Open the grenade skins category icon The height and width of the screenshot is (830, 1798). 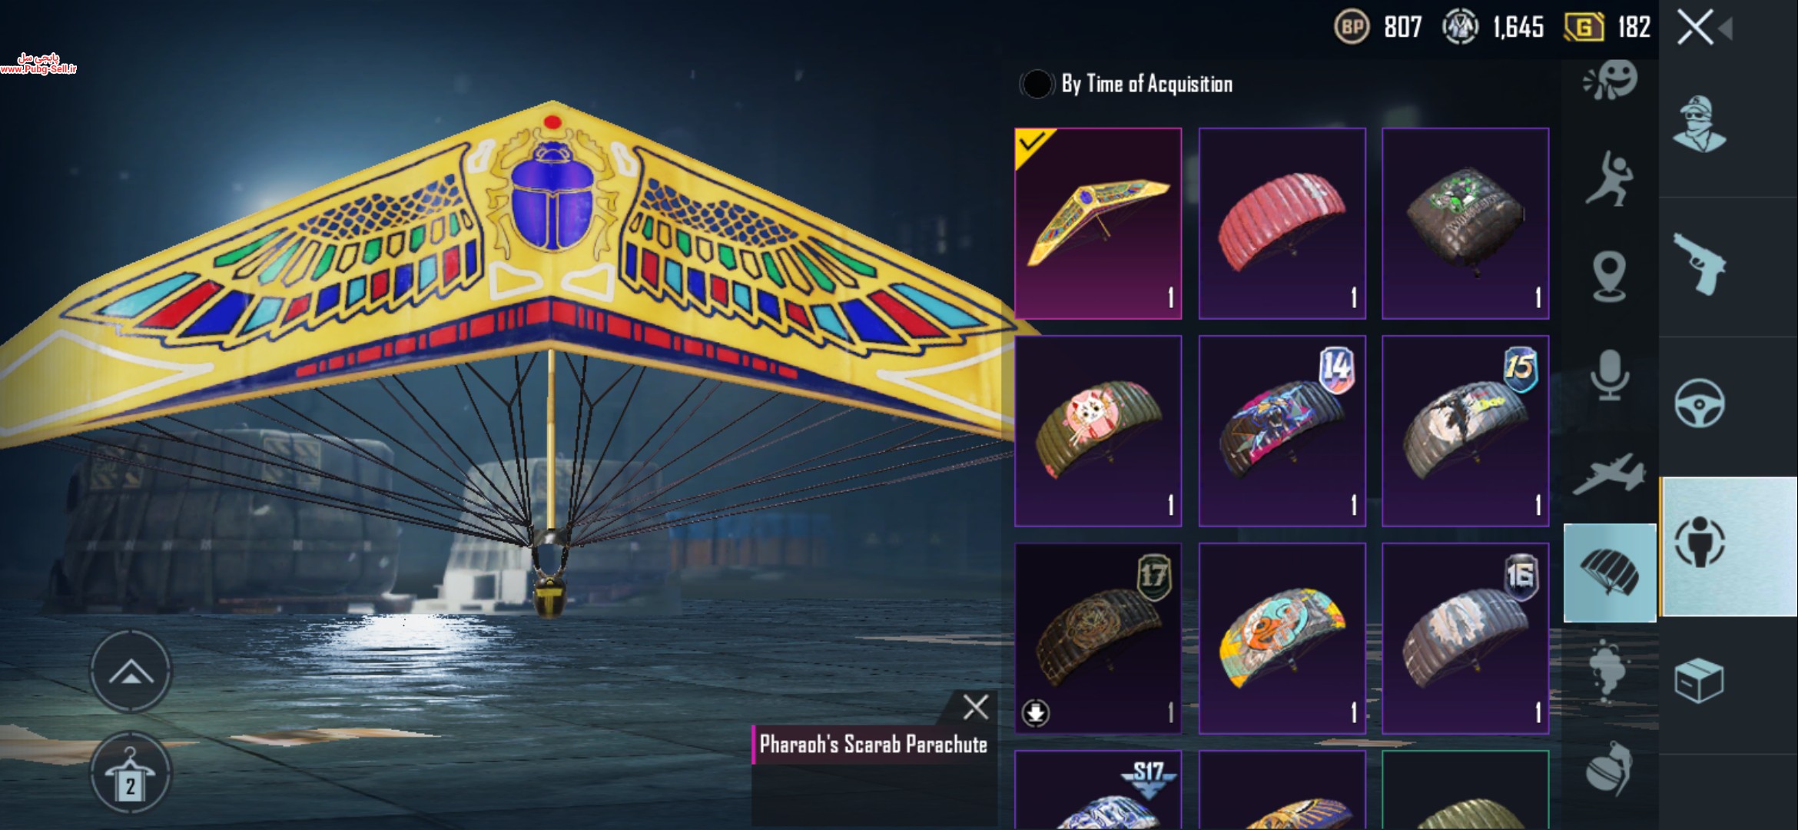[x=1609, y=767]
